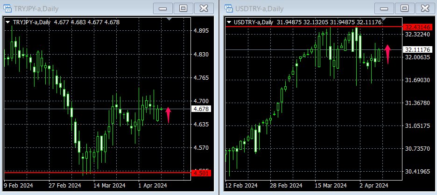Click the 31.69030 price scale label
Image resolution: width=437 pixels, height=195 pixels.
(x=417, y=80)
